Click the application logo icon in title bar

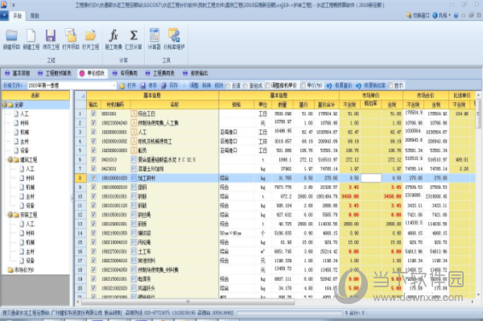click(4, 5)
